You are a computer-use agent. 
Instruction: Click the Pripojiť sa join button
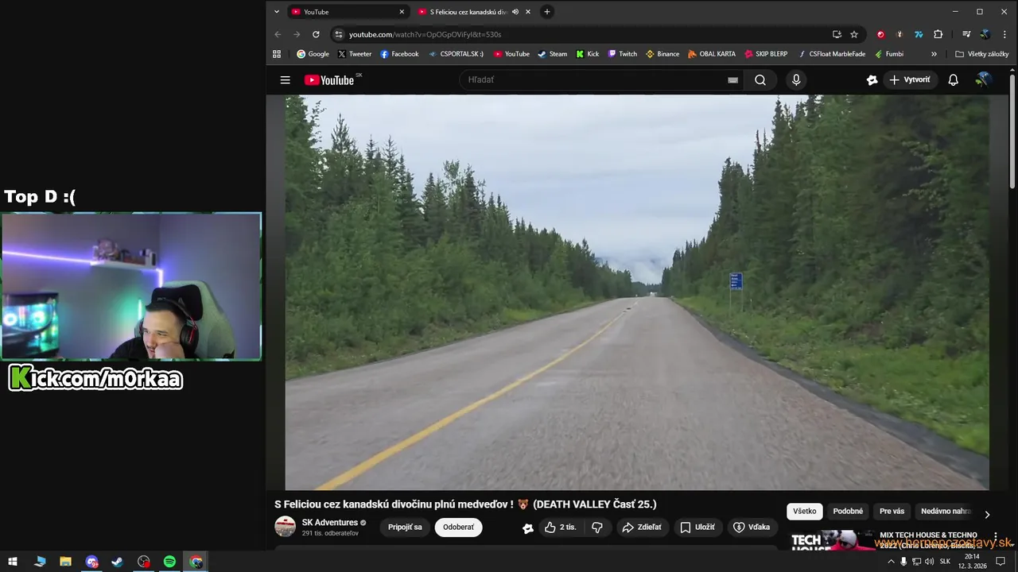[405, 528]
